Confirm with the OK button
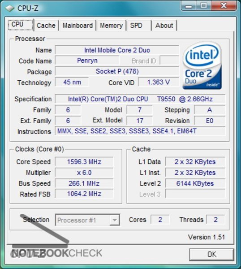Image resolution: width=241 pixels, height=269 pixels. coord(212,254)
